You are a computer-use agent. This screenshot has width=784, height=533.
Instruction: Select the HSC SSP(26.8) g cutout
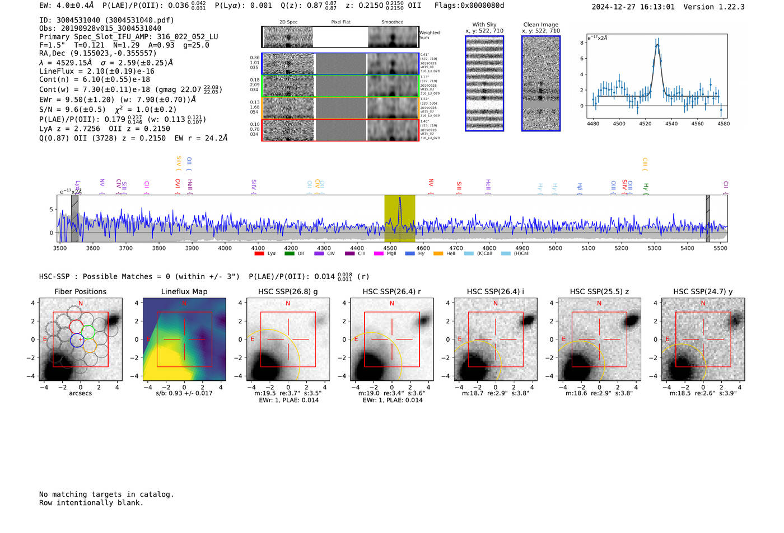288,339
